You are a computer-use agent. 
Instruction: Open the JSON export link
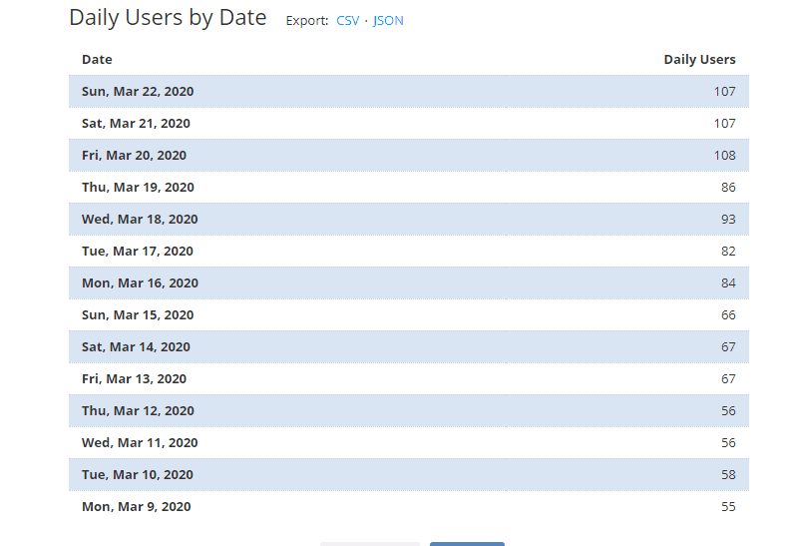388,21
